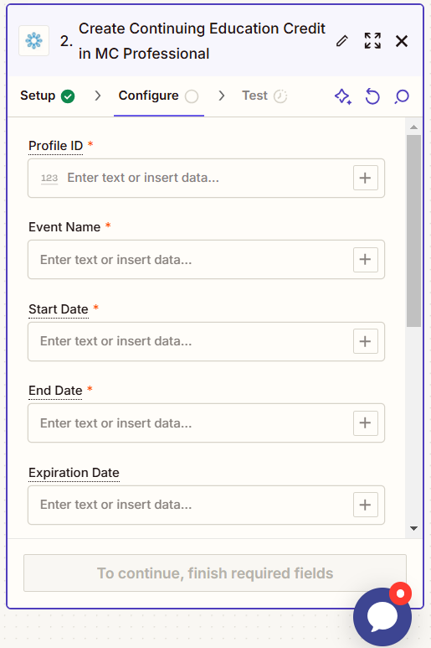Expand the step editor to fullscreen
The width and height of the screenshot is (431, 648).
[372, 41]
